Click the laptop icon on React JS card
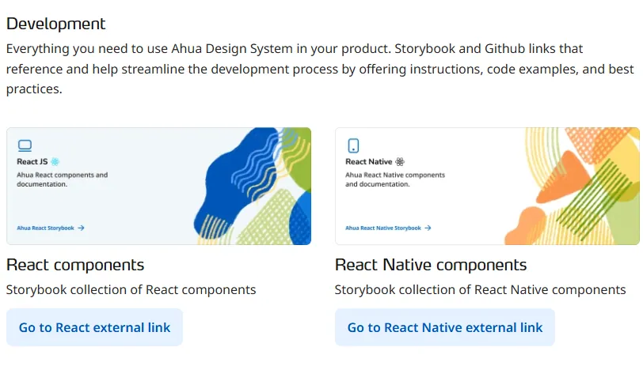This screenshot has width=643, height=366. [25, 145]
